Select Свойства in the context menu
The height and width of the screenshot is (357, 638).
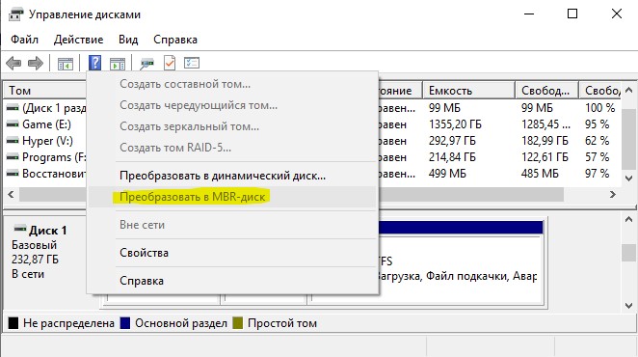(232, 253)
